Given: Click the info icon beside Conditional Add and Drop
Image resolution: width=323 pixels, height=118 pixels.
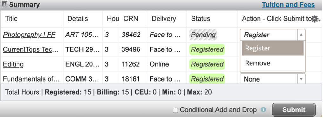Looking at the screenshot, I should point(263,109).
